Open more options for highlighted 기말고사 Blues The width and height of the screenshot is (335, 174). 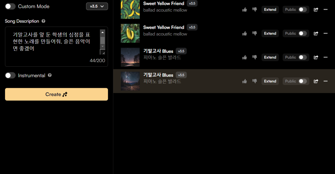(326, 81)
